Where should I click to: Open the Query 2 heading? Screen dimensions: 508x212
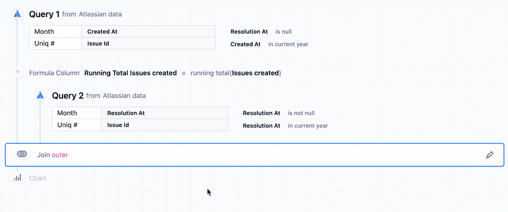(68, 96)
